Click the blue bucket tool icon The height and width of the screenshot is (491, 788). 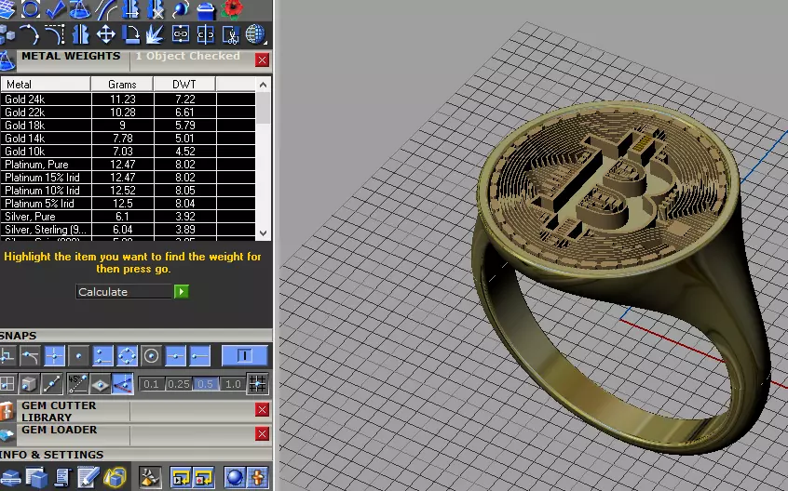(x=205, y=9)
